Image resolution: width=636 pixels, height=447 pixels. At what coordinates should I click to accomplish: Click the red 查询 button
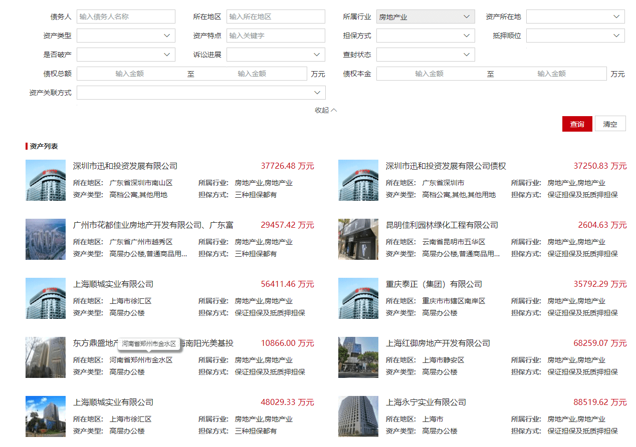[x=577, y=124]
